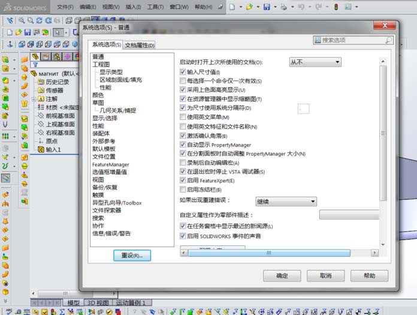The image size is (417, 315).
Task: Click the 取消 button
Action: pyautogui.click(x=325, y=275)
